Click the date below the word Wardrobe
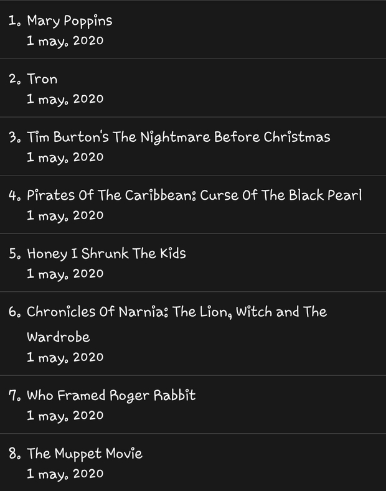 tap(65, 358)
